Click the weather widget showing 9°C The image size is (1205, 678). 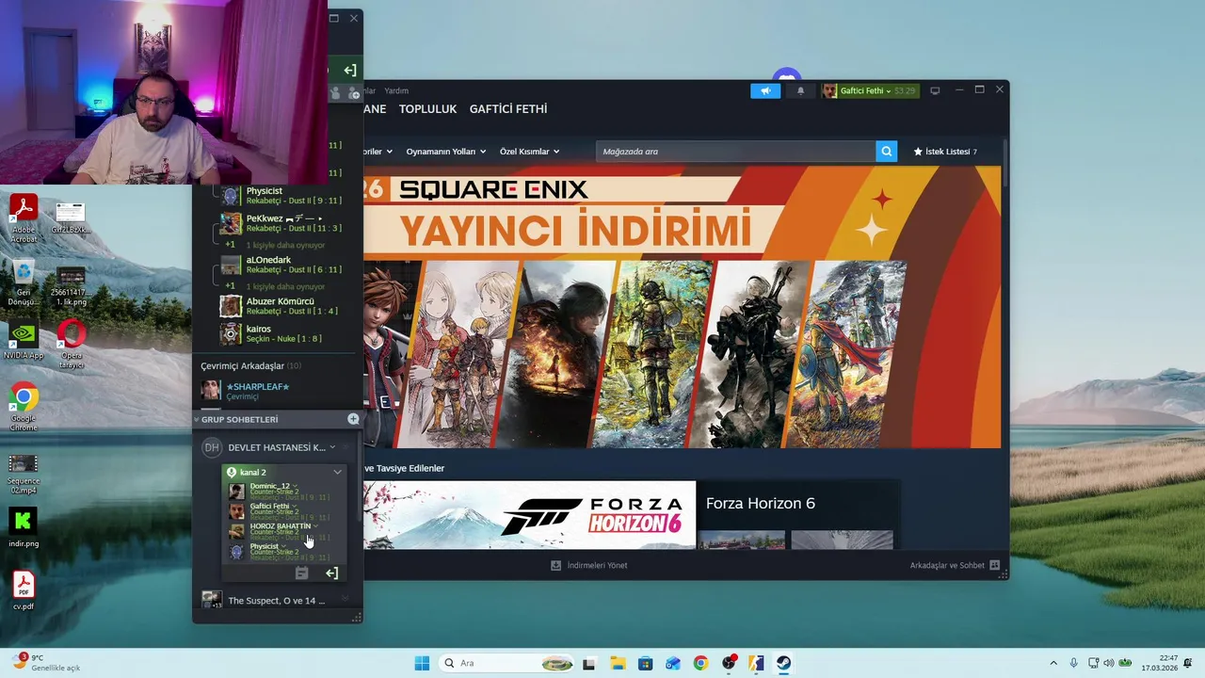coord(47,662)
